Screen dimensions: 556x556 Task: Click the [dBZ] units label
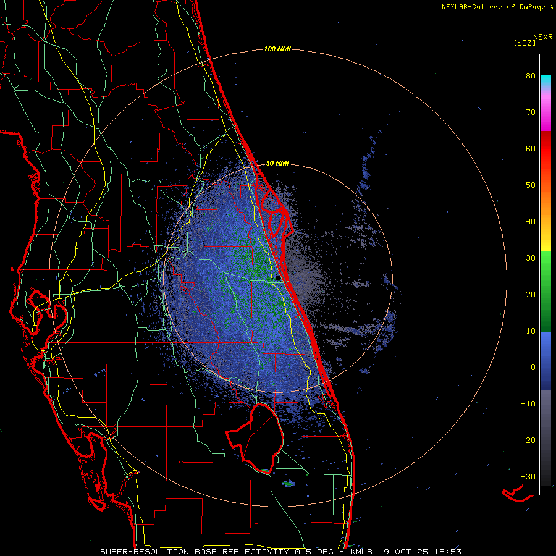[524, 43]
